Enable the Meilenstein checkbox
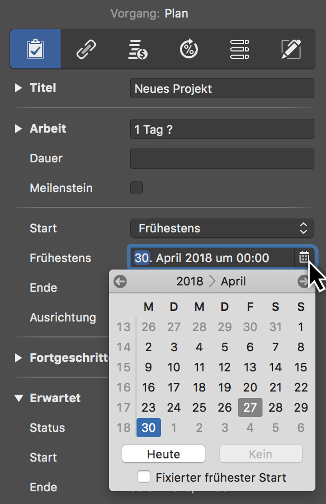 point(136,188)
